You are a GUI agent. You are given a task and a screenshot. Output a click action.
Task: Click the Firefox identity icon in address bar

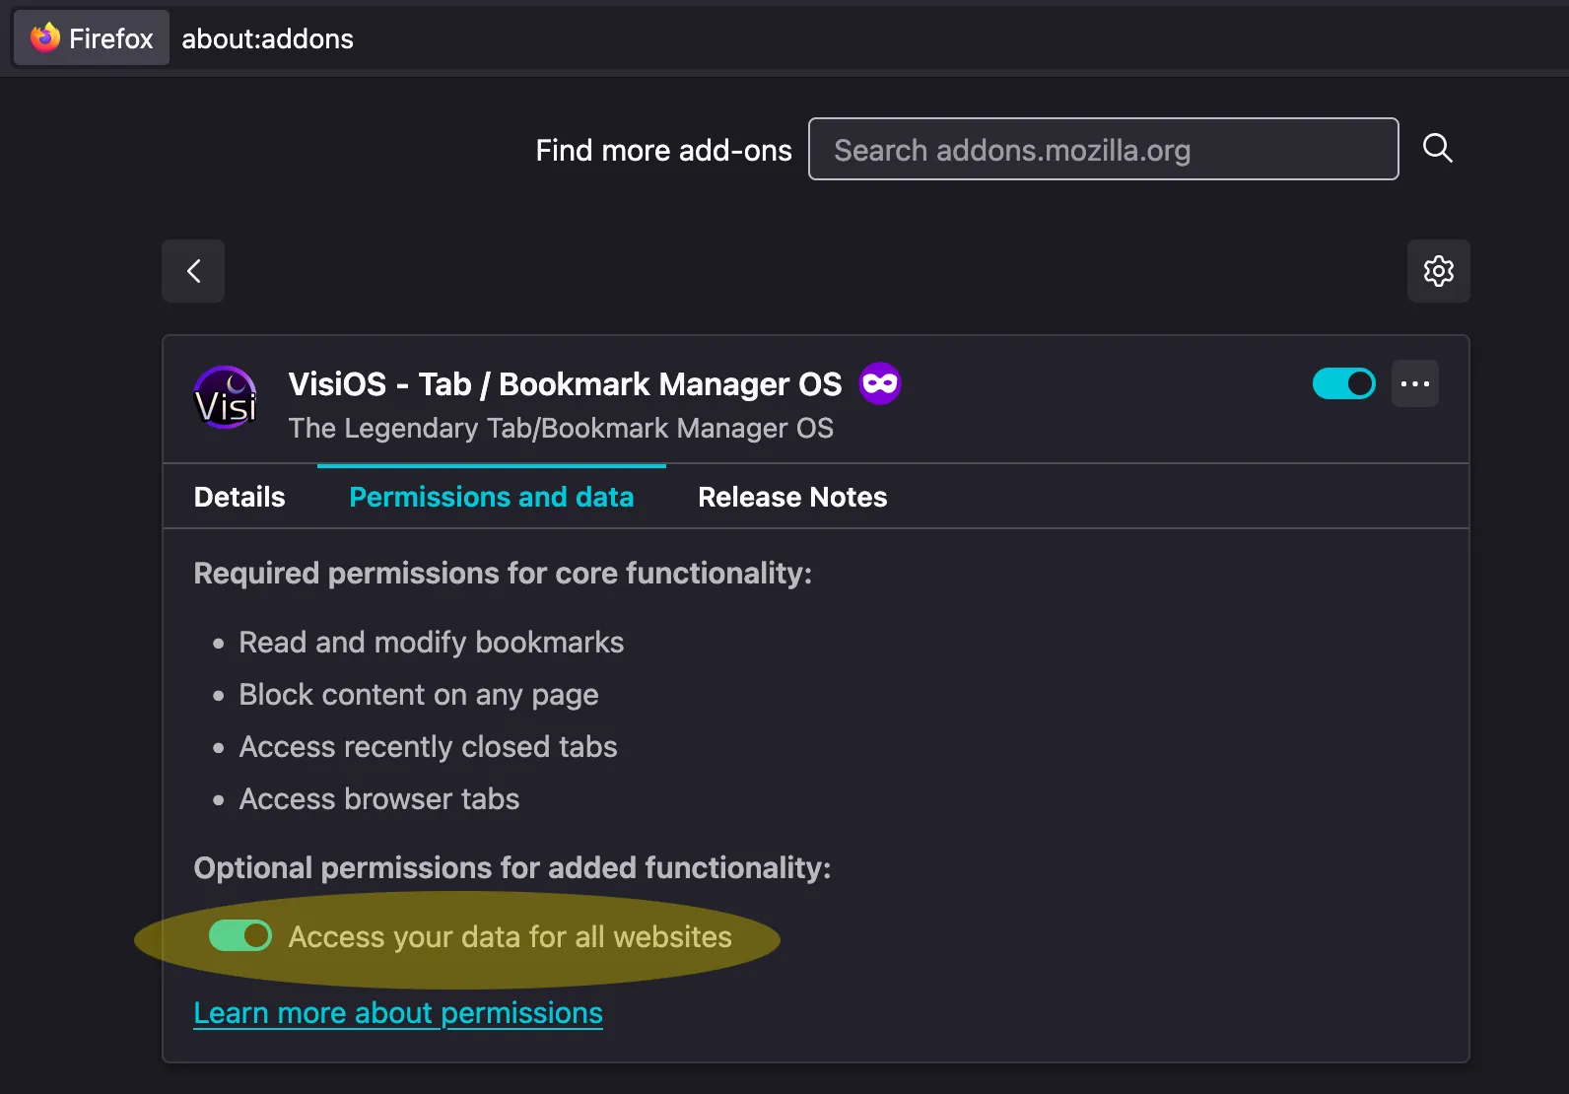pyautogui.click(x=91, y=38)
